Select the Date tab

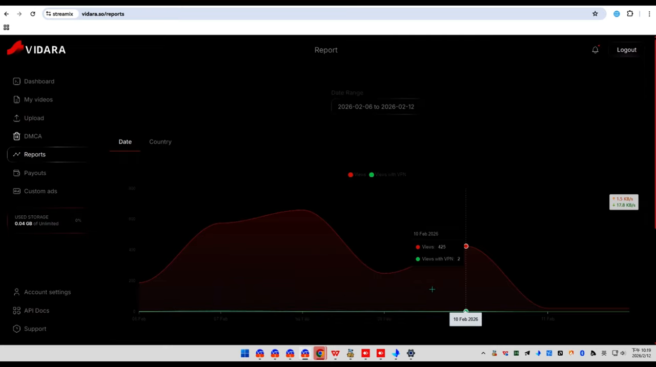pos(125,142)
